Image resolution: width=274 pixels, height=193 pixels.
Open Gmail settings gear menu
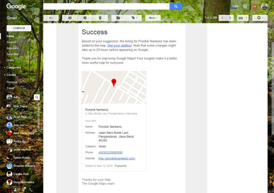point(260,18)
